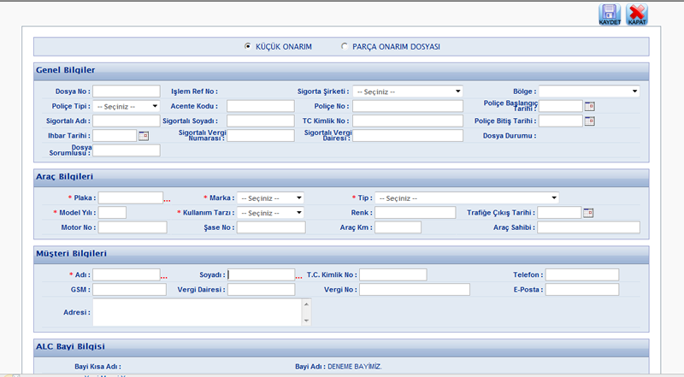Open the vehicle Tip dropdown

[467, 197]
